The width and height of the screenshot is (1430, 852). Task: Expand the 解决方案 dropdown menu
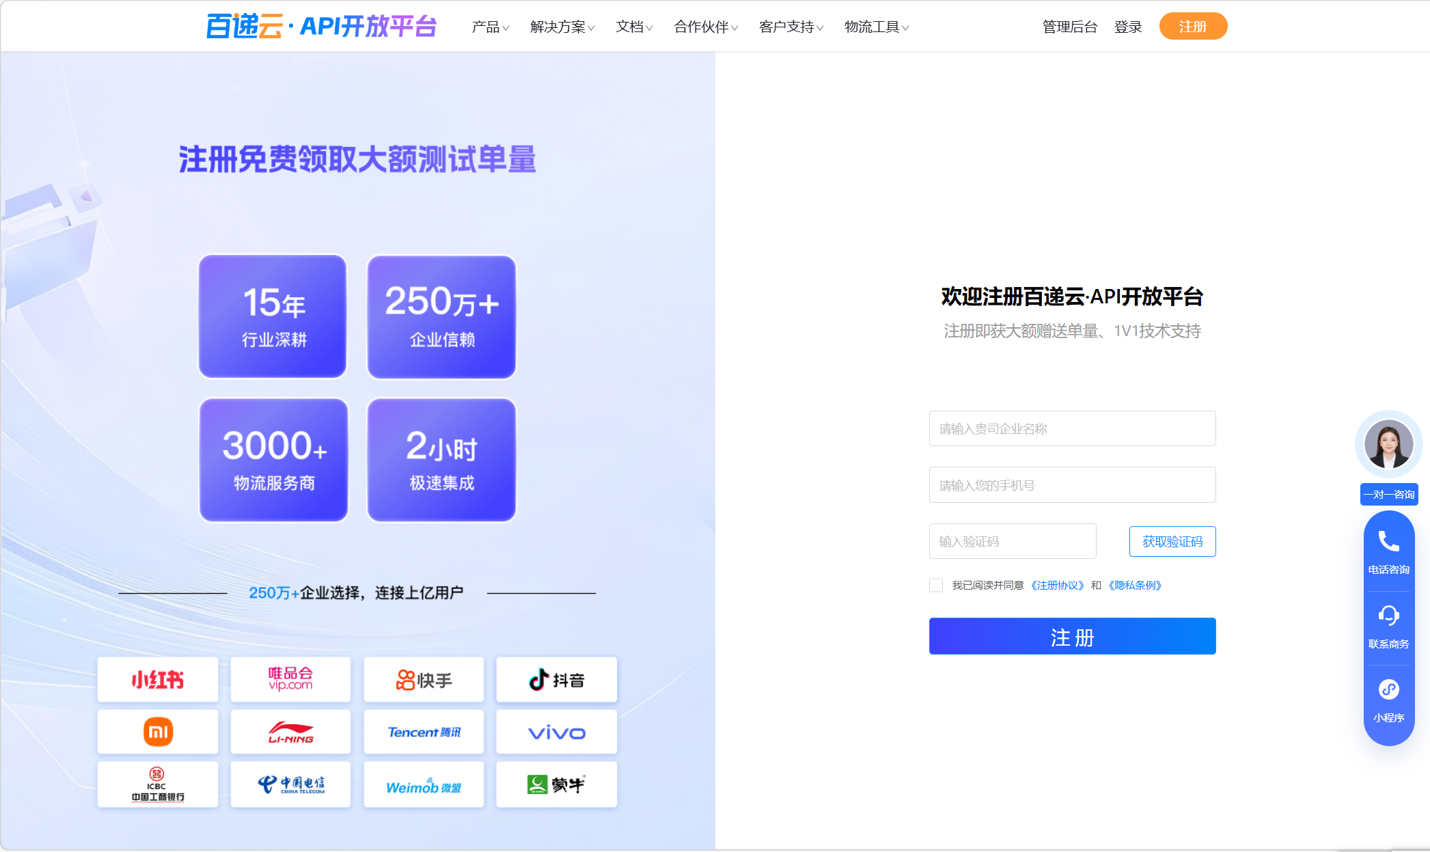[562, 27]
